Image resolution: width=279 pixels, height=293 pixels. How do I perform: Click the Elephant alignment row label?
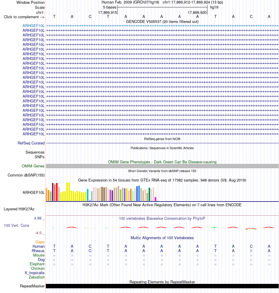pyautogui.click(x=37, y=264)
